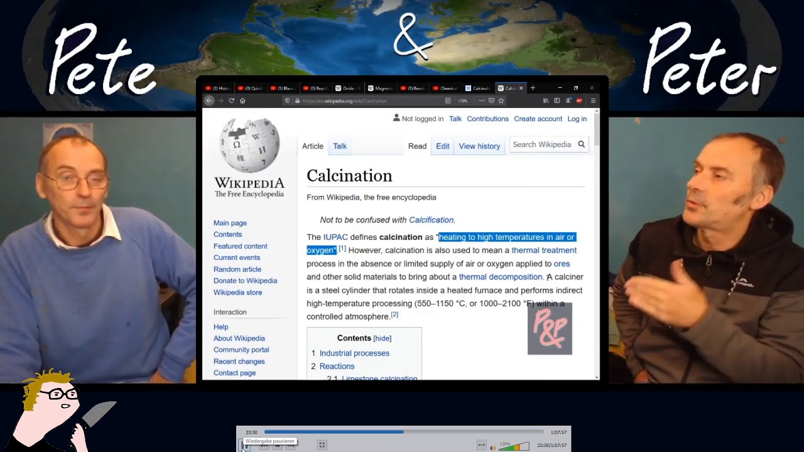Open the thermal decomposition link
This screenshot has width=804, height=452.
click(x=501, y=277)
